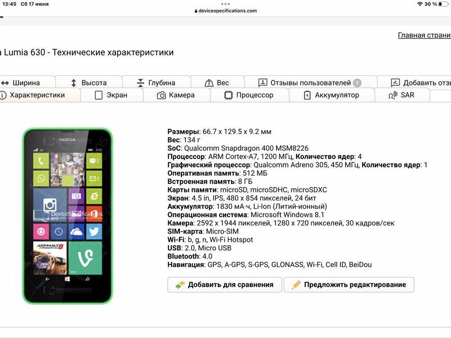The width and height of the screenshot is (451, 338).
Task: Click the info icon beside Характеристики
Action: tap(3, 95)
